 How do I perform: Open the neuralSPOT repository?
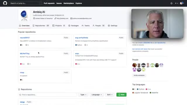coord(25,38)
